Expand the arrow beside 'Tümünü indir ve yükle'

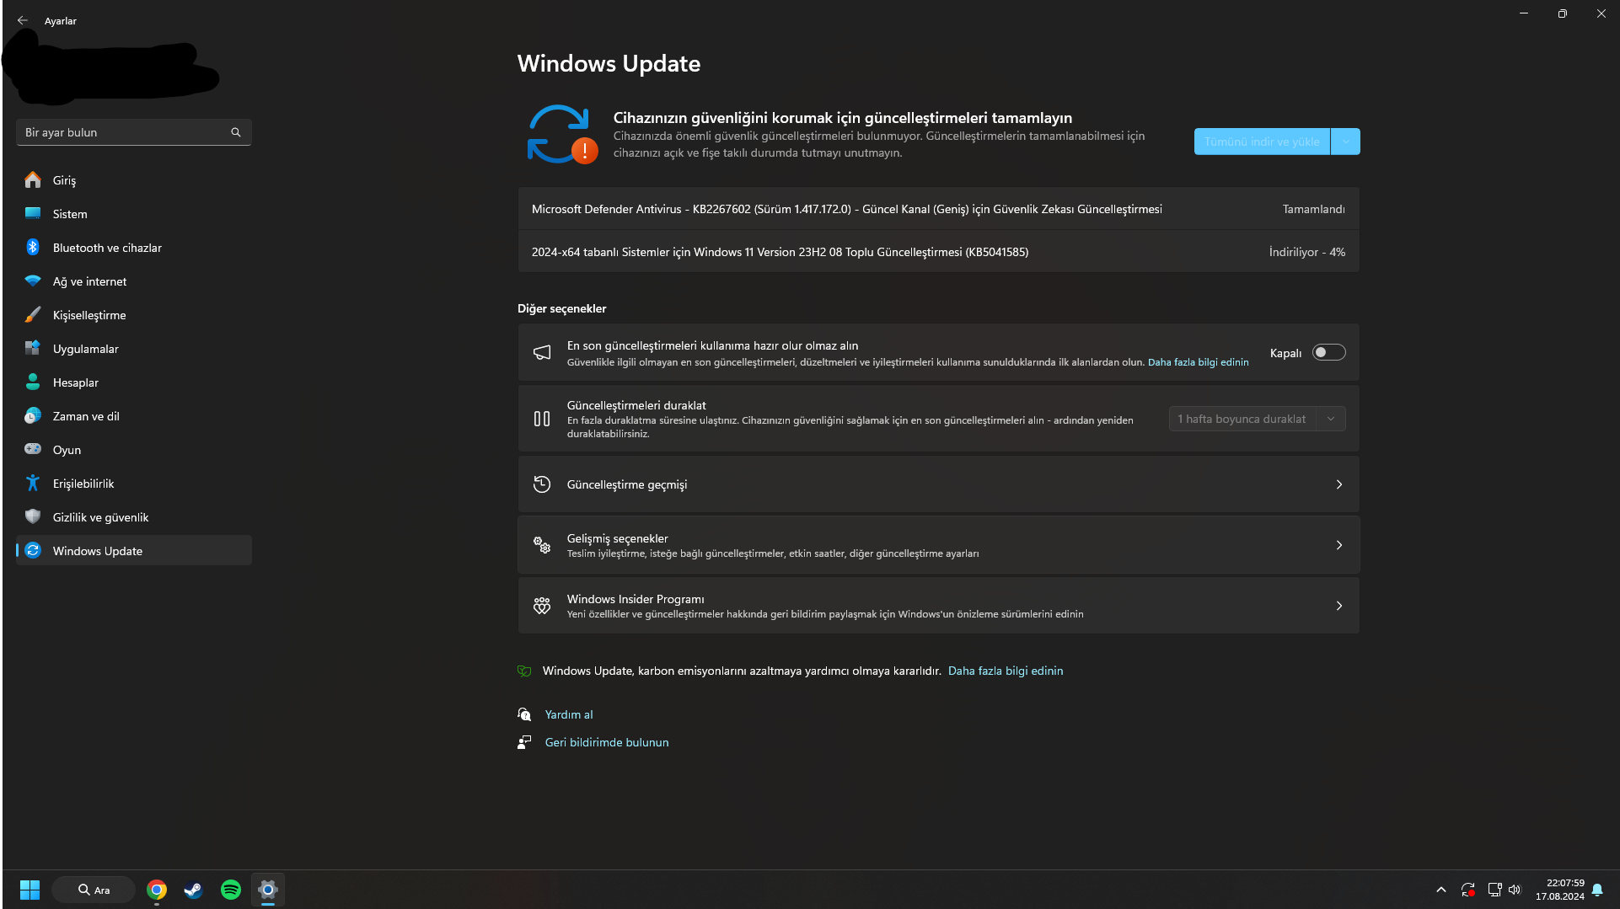pos(1345,142)
